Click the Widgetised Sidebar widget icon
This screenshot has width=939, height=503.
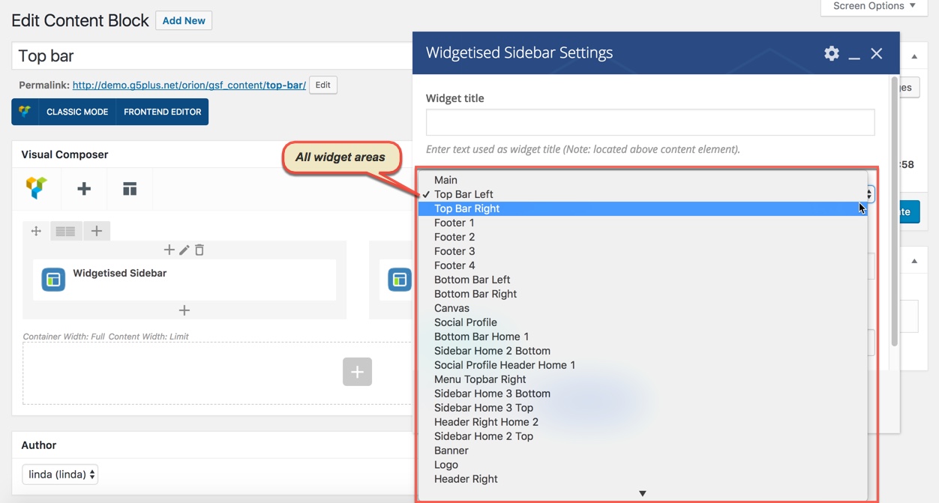click(x=52, y=279)
